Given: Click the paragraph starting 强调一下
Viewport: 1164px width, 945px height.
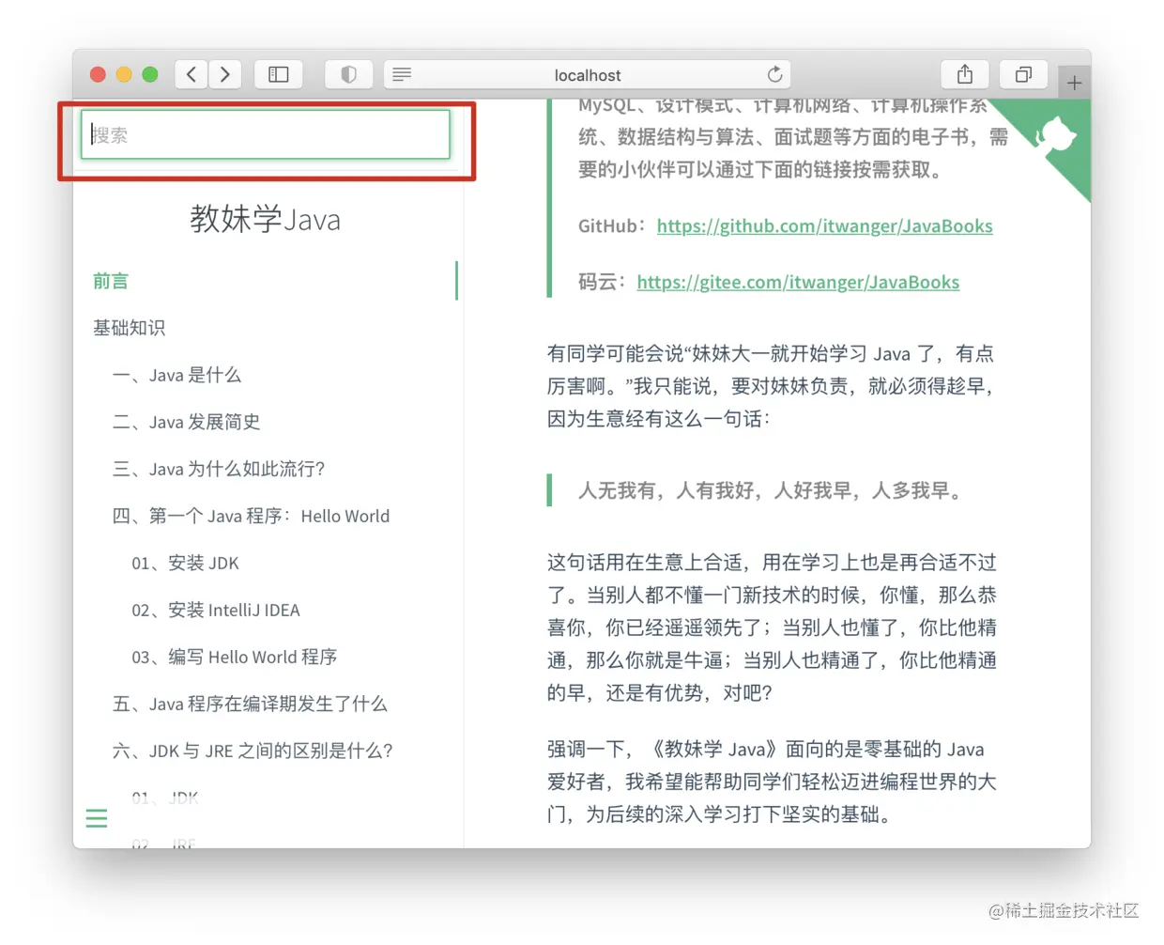Looking at the screenshot, I should pos(772,782).
